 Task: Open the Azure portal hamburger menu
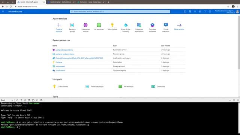tap(3, 12)
